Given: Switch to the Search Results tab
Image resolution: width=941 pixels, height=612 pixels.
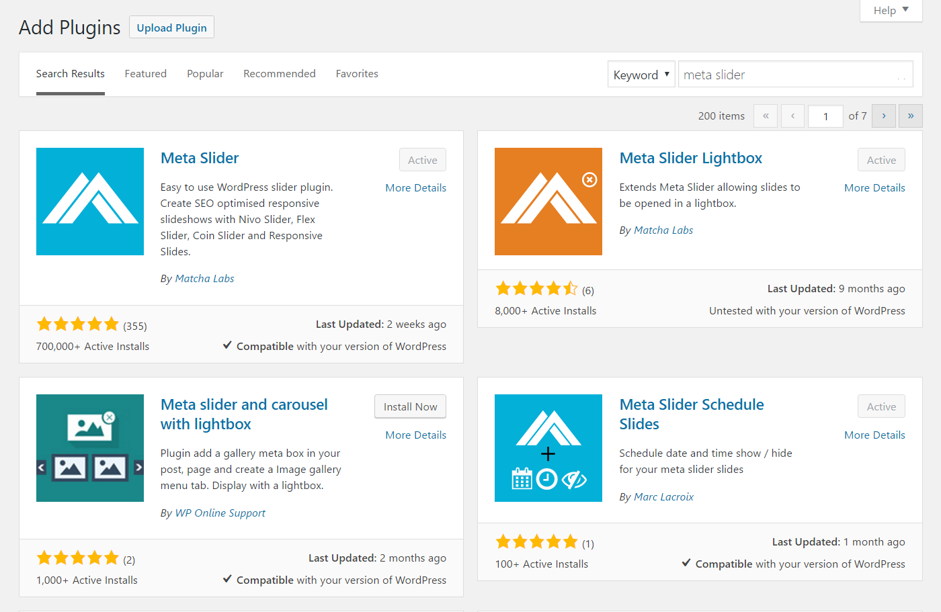Looking at the screenshot, I should pos(71,74).
